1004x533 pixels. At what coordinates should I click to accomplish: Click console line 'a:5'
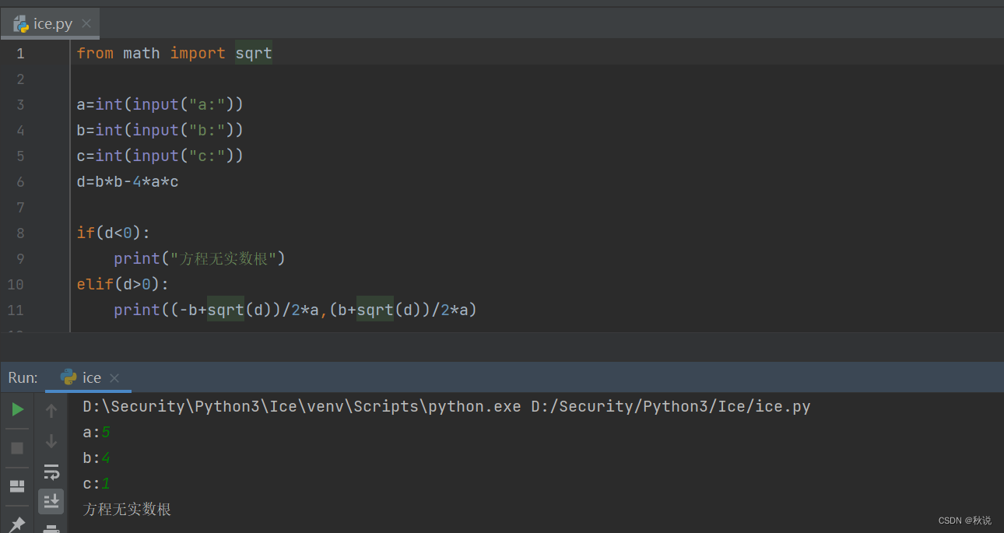tap(97, 432)
